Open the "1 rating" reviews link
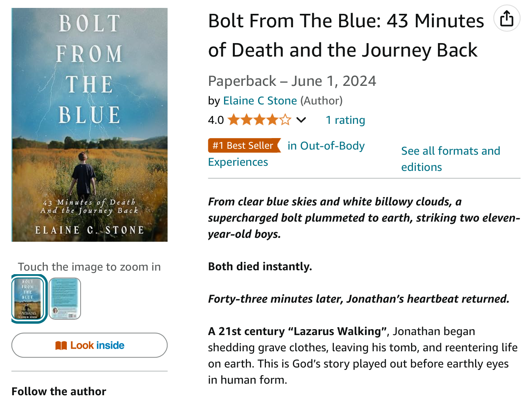The width and height of the screenshot is (530, 398). [345, 120]
